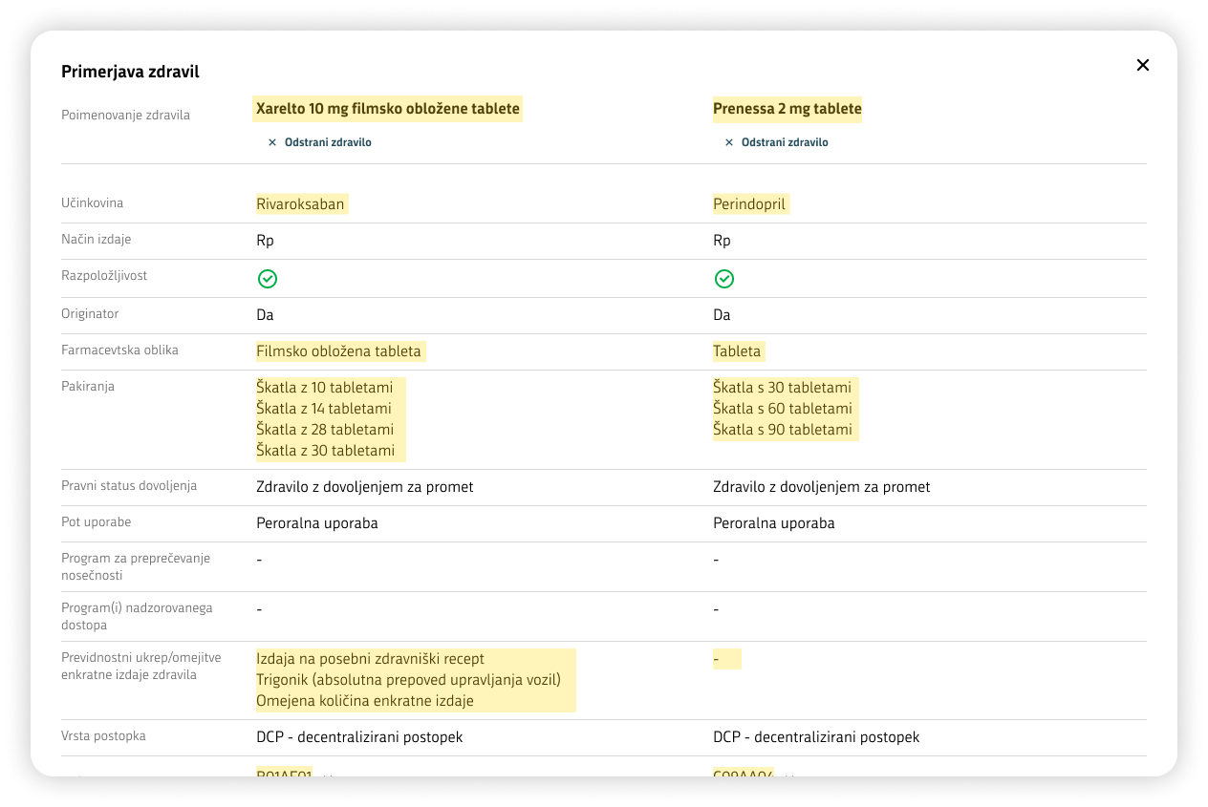Click Peroralna uporaba in Xarelto column
1208x807 pixels.
point(317,523)
